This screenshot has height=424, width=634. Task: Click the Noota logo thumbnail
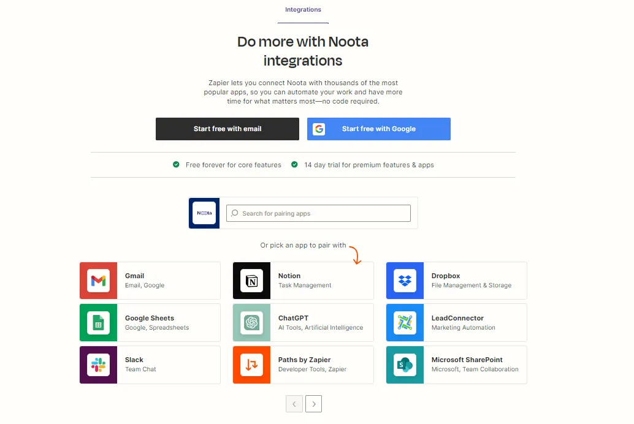[204, 213]
